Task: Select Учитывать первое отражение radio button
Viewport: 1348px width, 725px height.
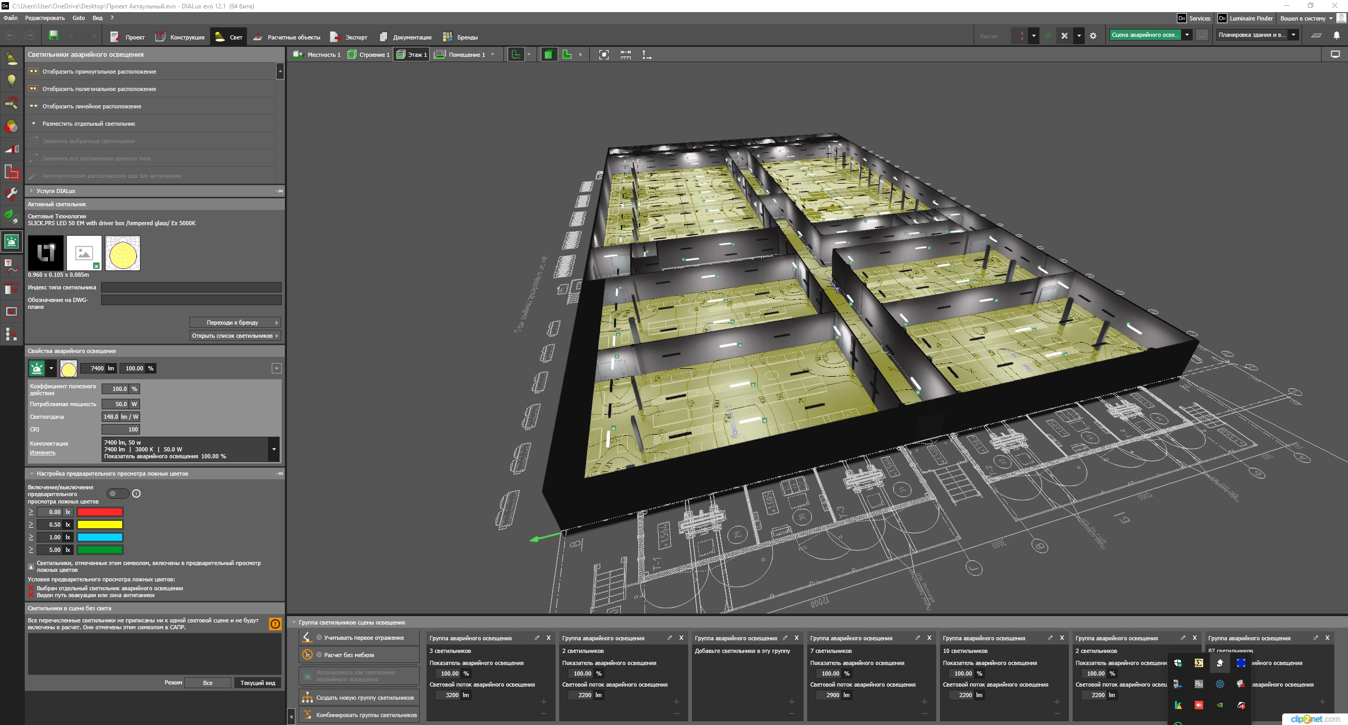Action: click(x=319, y=638)
